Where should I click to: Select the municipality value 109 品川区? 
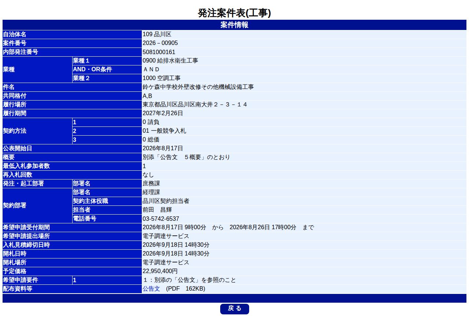click(157, 34)
